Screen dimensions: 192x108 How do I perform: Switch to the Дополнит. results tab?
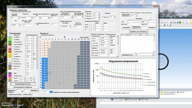pyautogui.click(x=101, y=34)
